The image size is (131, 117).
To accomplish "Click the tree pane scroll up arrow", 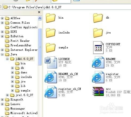I will [40, 18].
